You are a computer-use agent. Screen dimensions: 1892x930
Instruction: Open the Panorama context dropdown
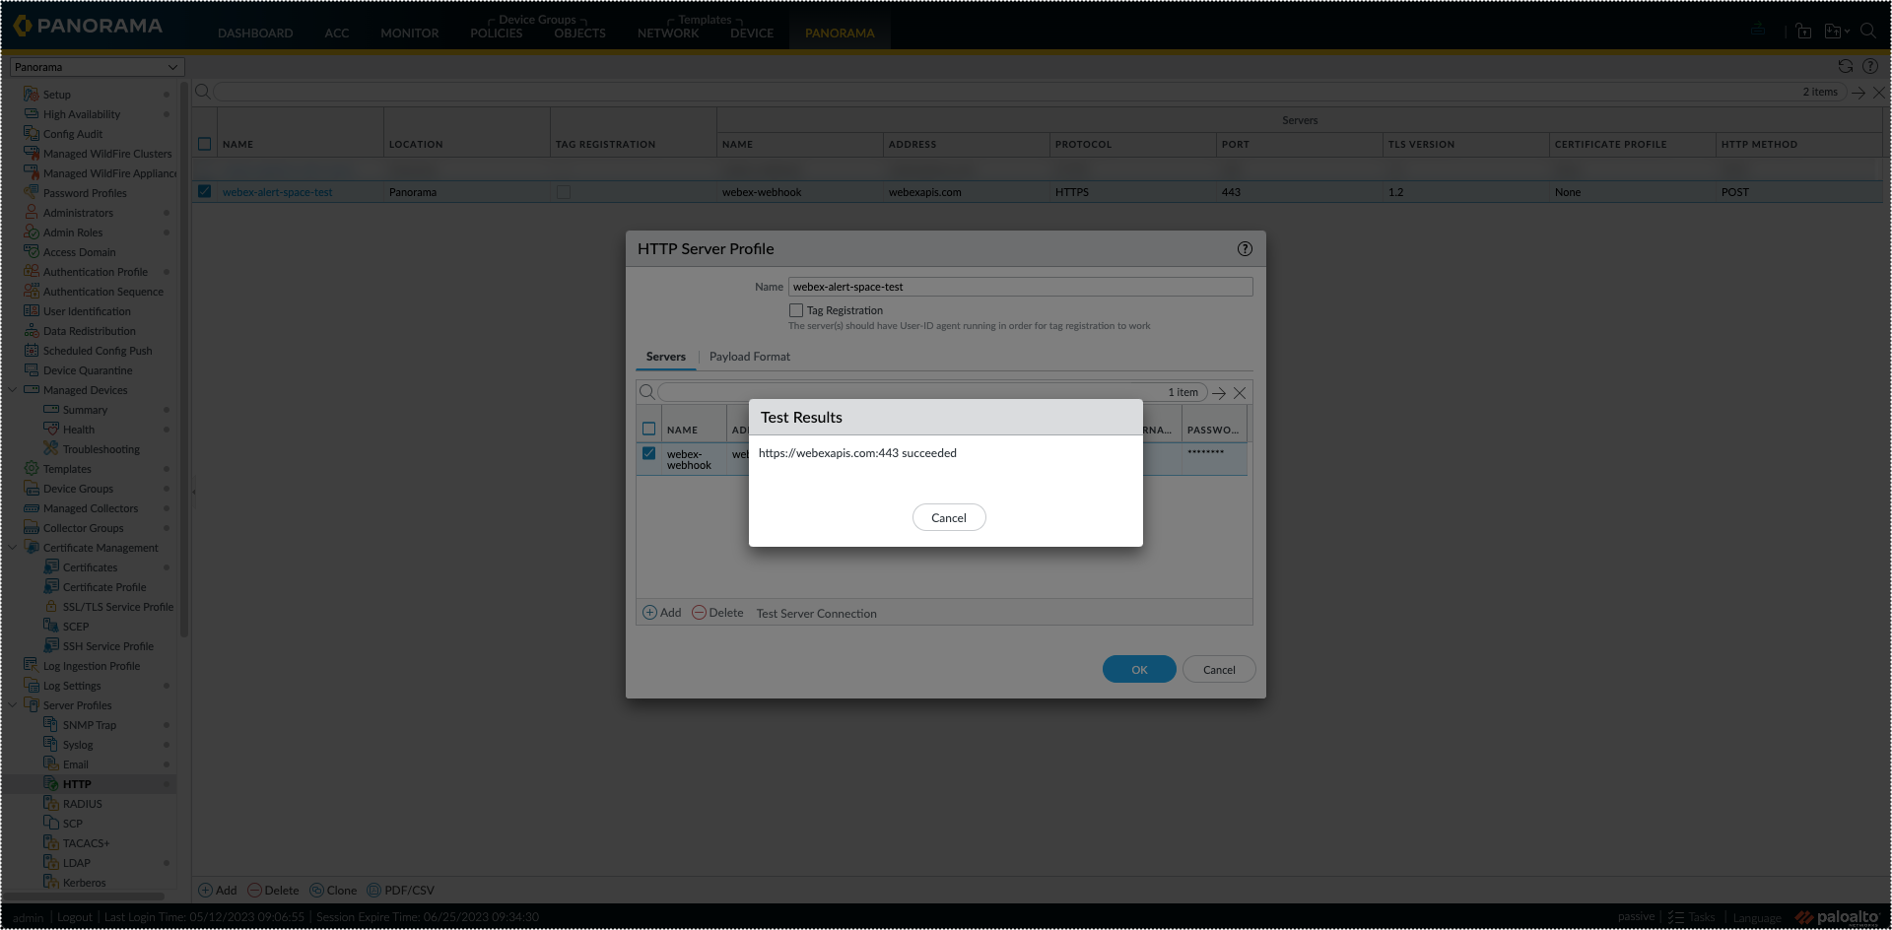(x=97, y=67)
